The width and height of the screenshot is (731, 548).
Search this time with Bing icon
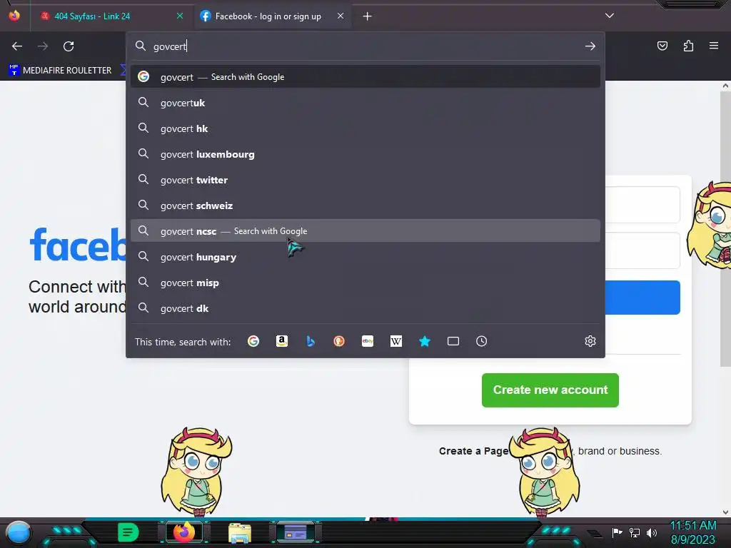point(311,342)
